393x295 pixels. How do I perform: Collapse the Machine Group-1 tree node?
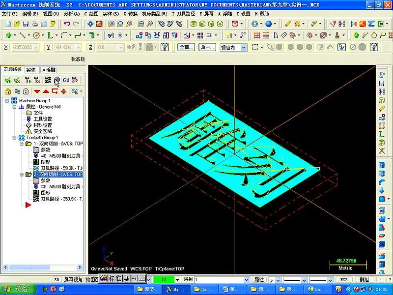click(7, 101)
